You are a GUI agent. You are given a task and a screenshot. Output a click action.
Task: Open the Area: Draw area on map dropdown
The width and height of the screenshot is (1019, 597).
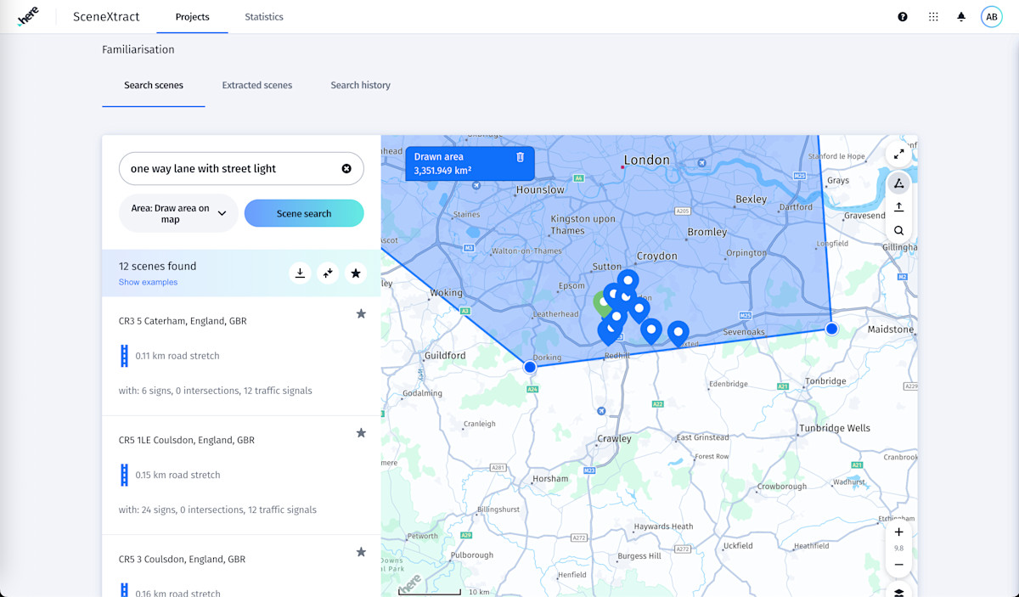(x=177, y=213)
